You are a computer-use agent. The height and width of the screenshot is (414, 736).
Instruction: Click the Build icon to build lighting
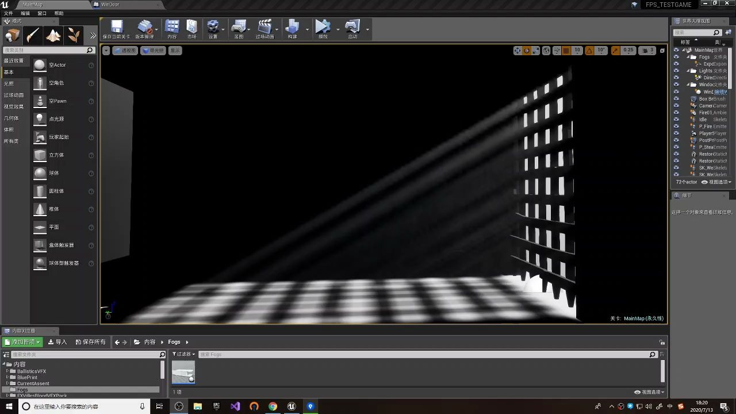(292, 27)
